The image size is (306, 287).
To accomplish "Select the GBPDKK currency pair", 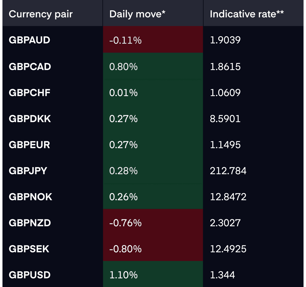I will [x=30, y=119].
